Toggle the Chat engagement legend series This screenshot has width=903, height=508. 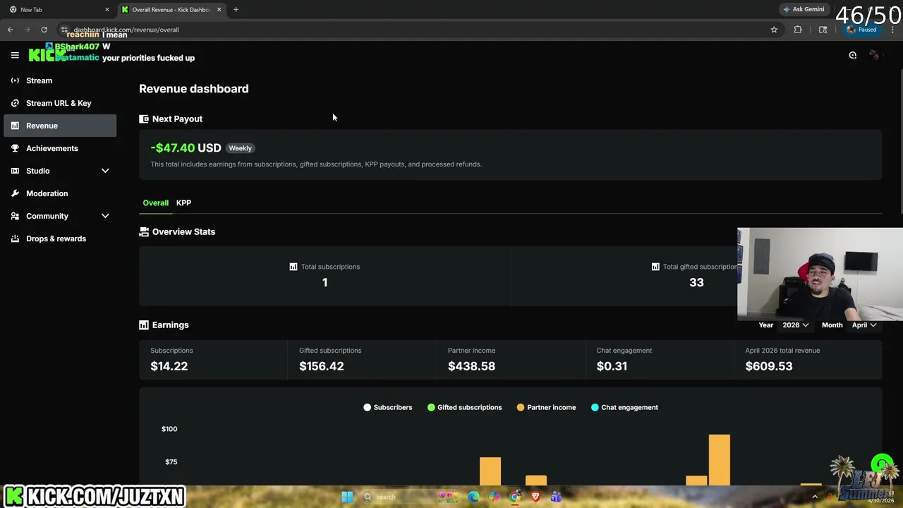(x=624, y=407)
